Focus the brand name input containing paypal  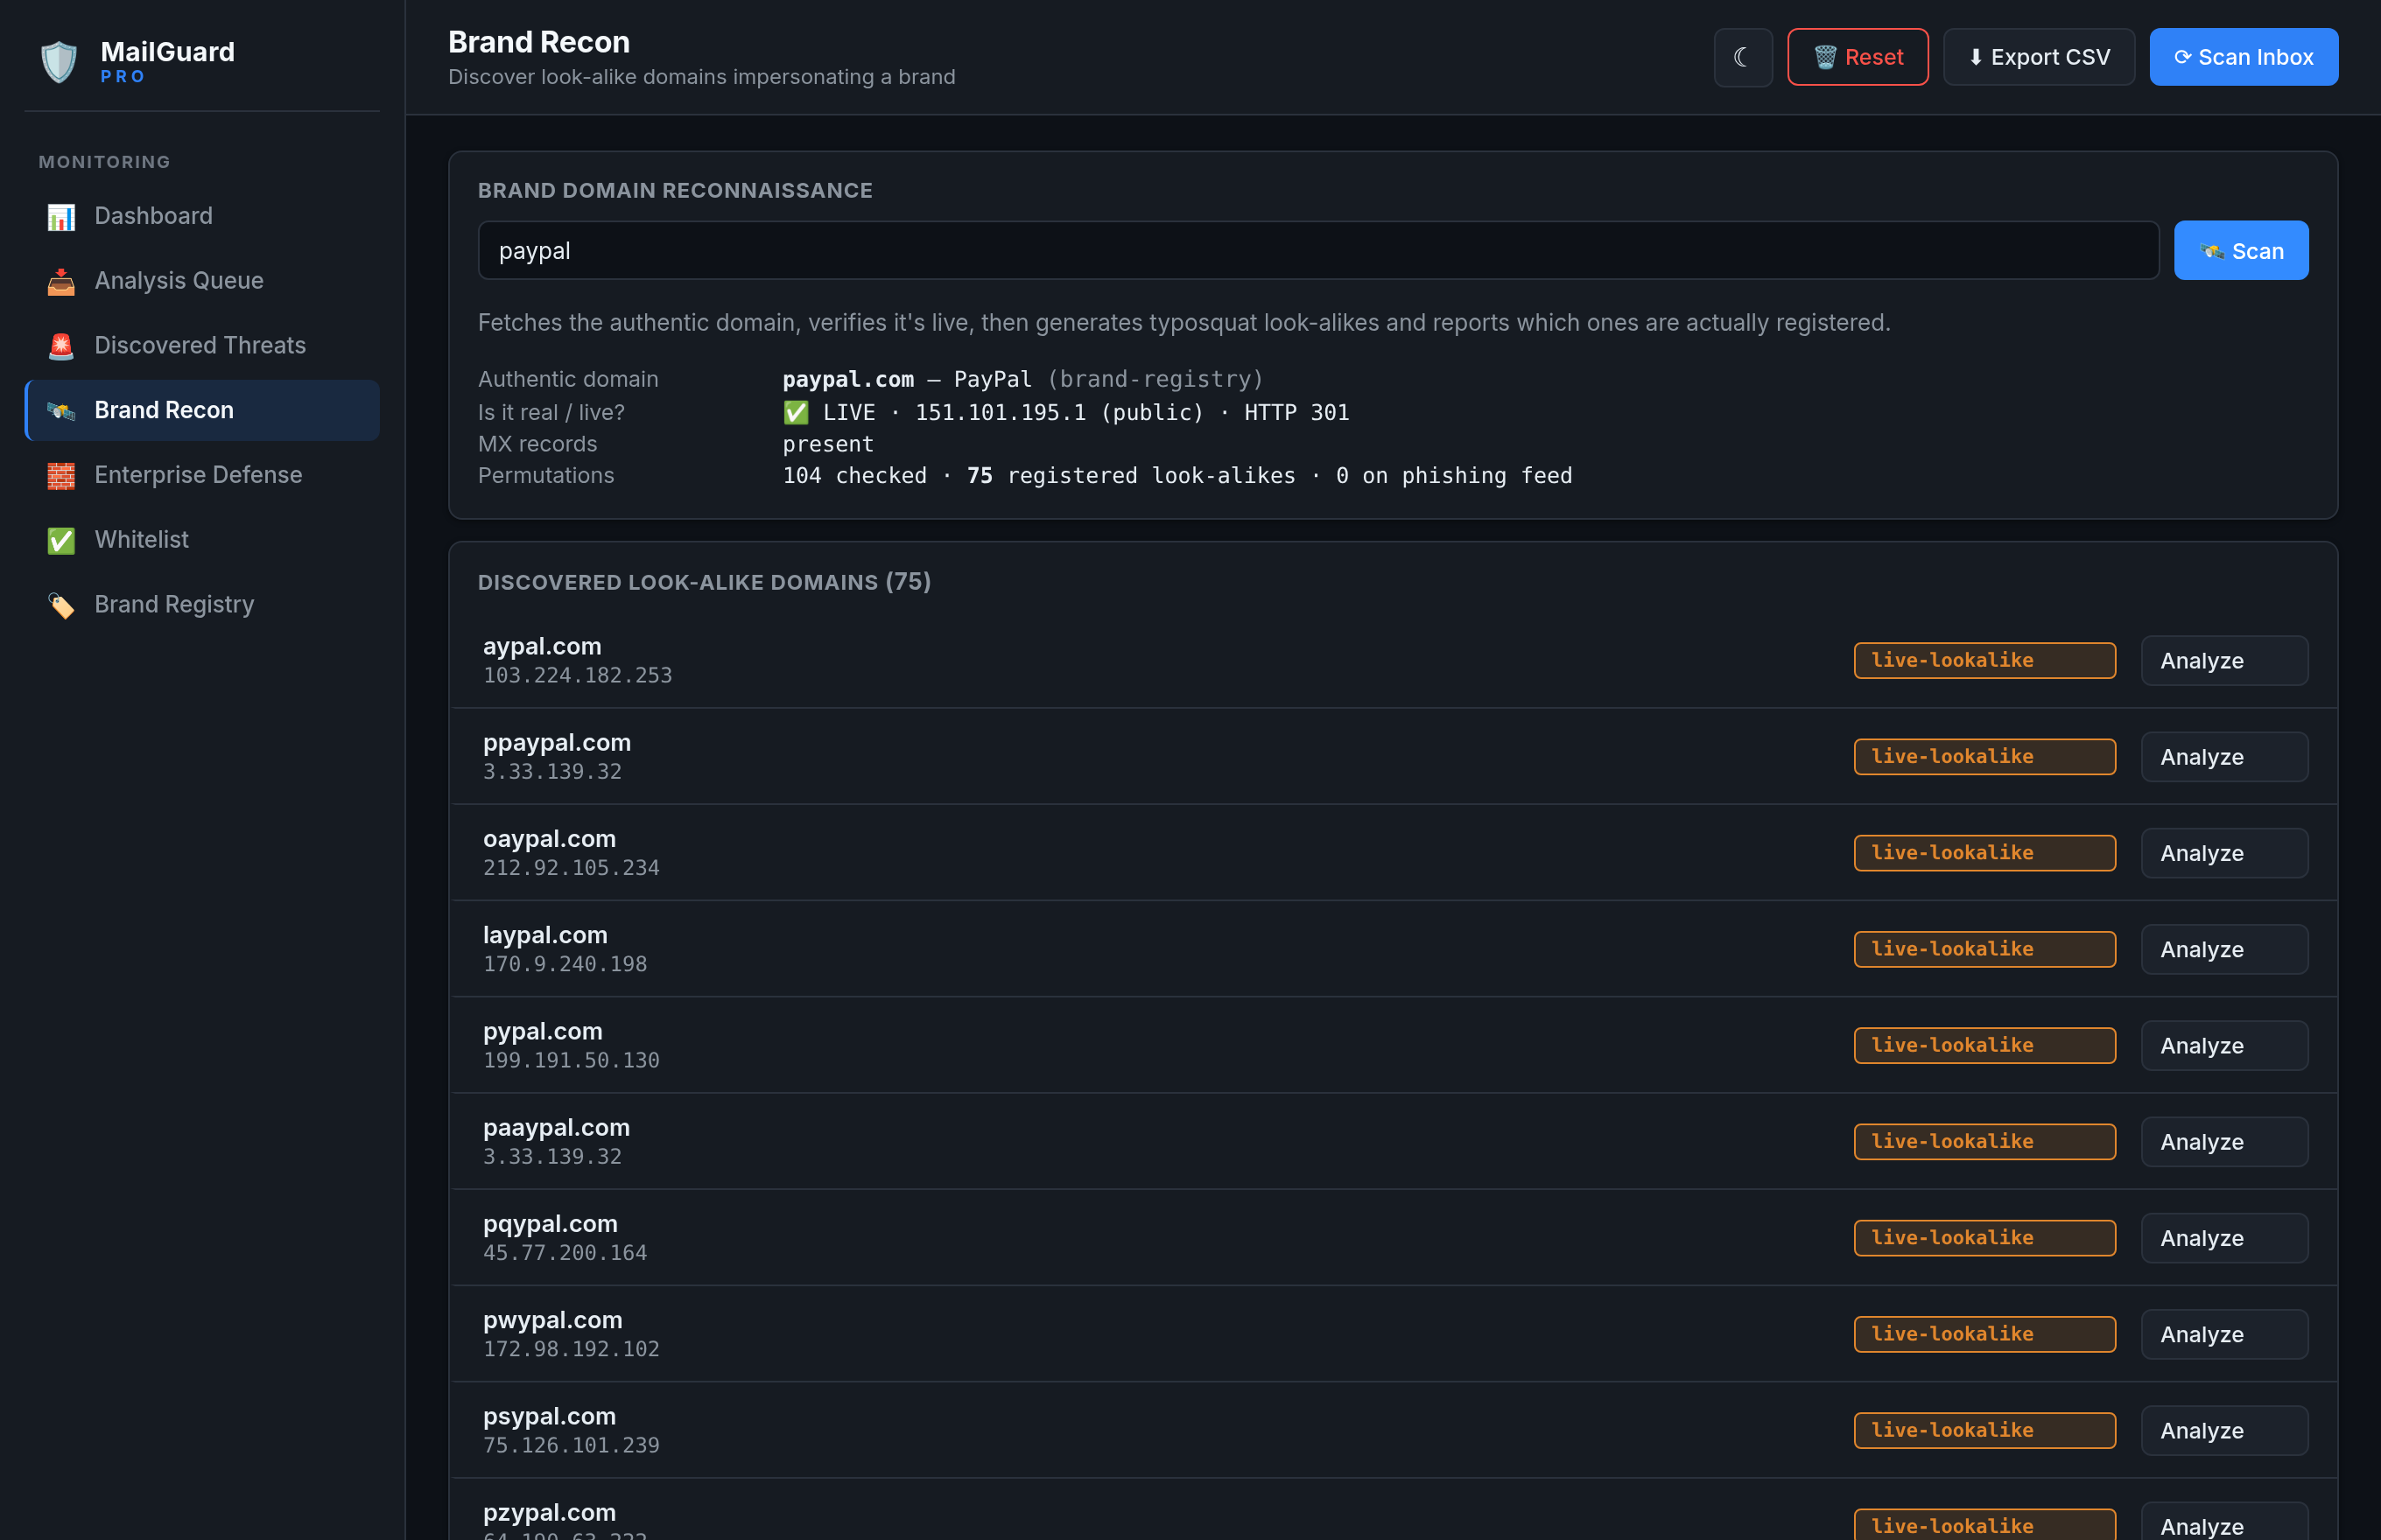pyautogui.click(x=1317, y=250)
